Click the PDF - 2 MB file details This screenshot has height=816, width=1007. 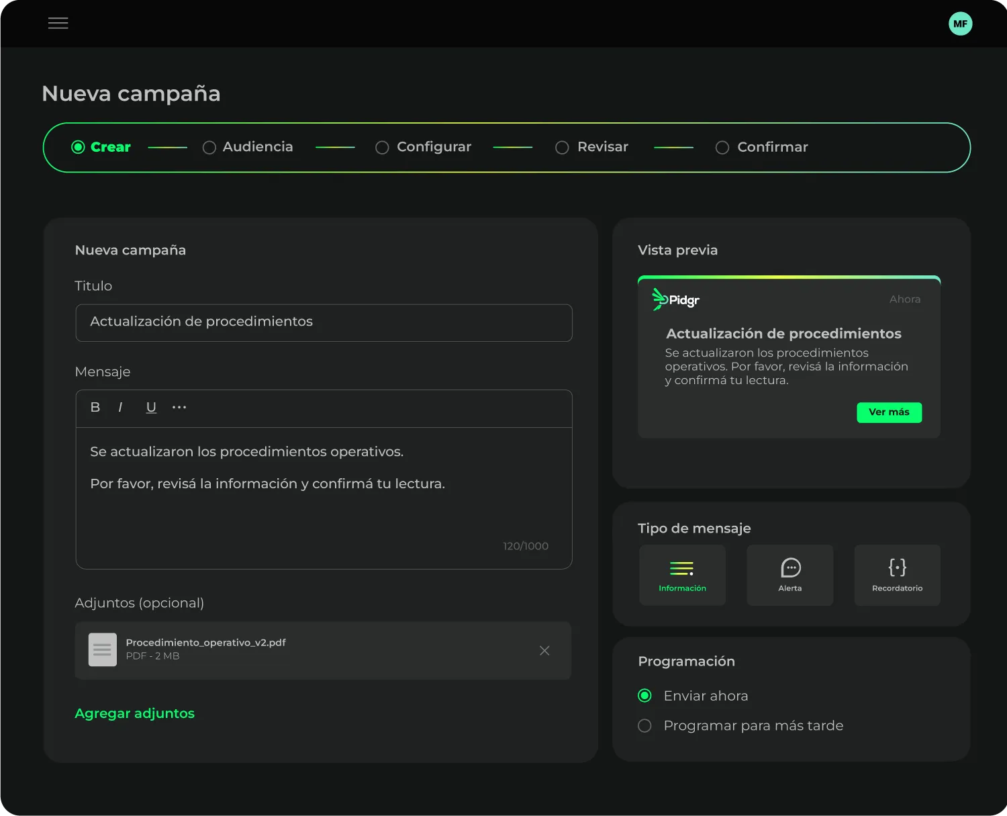coord(153,656)
